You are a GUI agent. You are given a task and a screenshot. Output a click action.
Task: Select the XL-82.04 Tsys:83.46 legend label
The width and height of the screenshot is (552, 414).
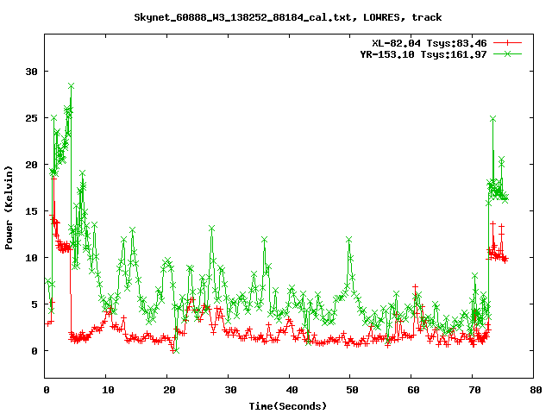coord(430,43)
